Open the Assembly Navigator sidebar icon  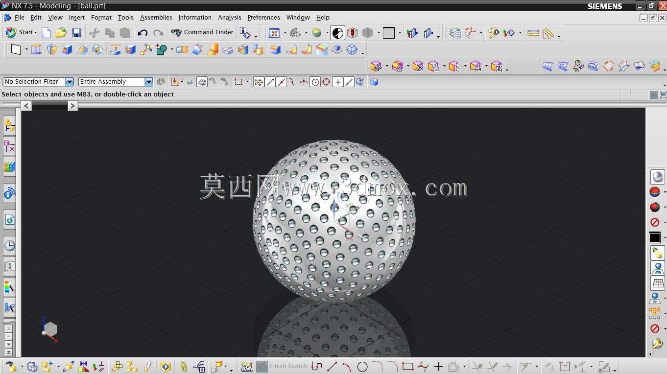(x=9, y=126)
